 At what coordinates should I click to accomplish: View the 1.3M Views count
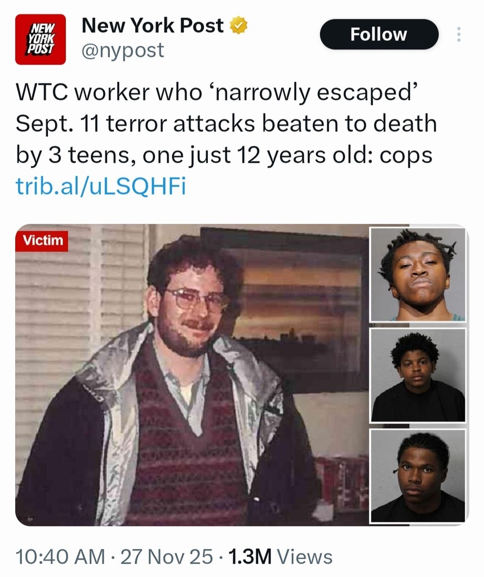pos(280,556)
